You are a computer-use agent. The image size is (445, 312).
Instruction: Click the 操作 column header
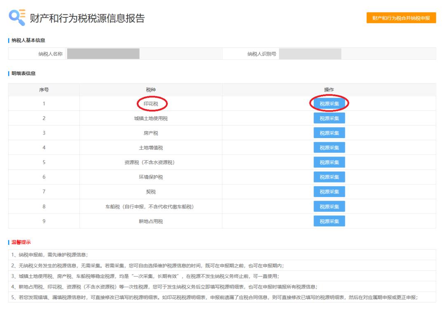[328, 89]
